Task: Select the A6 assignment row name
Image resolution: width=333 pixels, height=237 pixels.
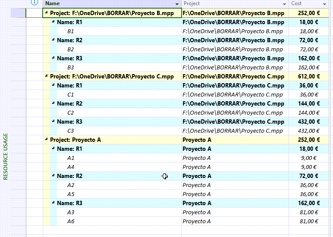Action: (71, 221)
